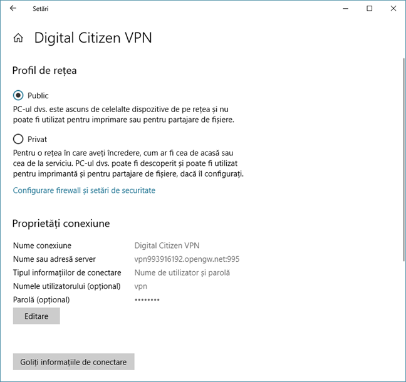Select the Privat network profile radio button
406x382 pixels.
click(18, 139)
